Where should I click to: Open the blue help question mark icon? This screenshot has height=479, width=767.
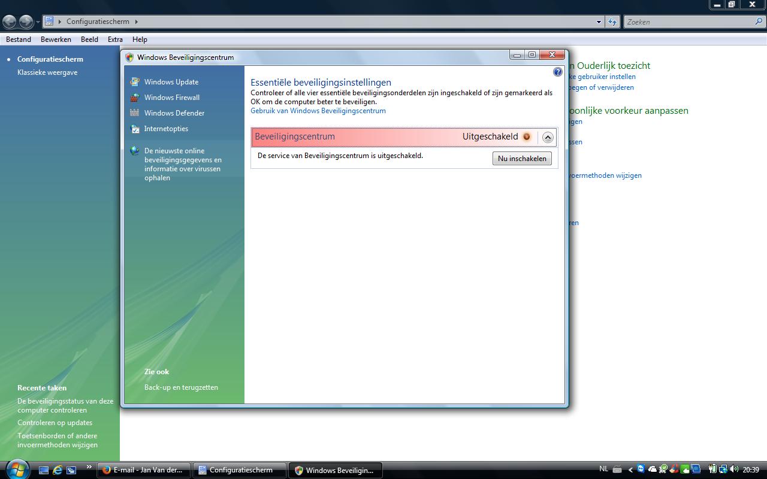pos(558,72)
